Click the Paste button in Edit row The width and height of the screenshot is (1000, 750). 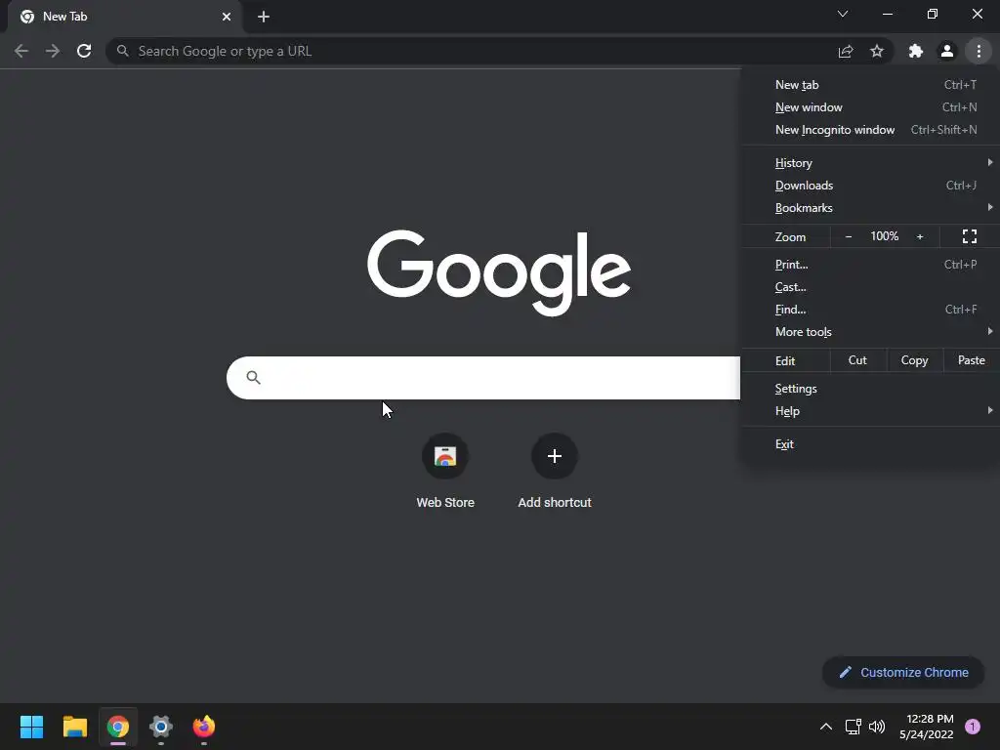[x=972, y=360]
